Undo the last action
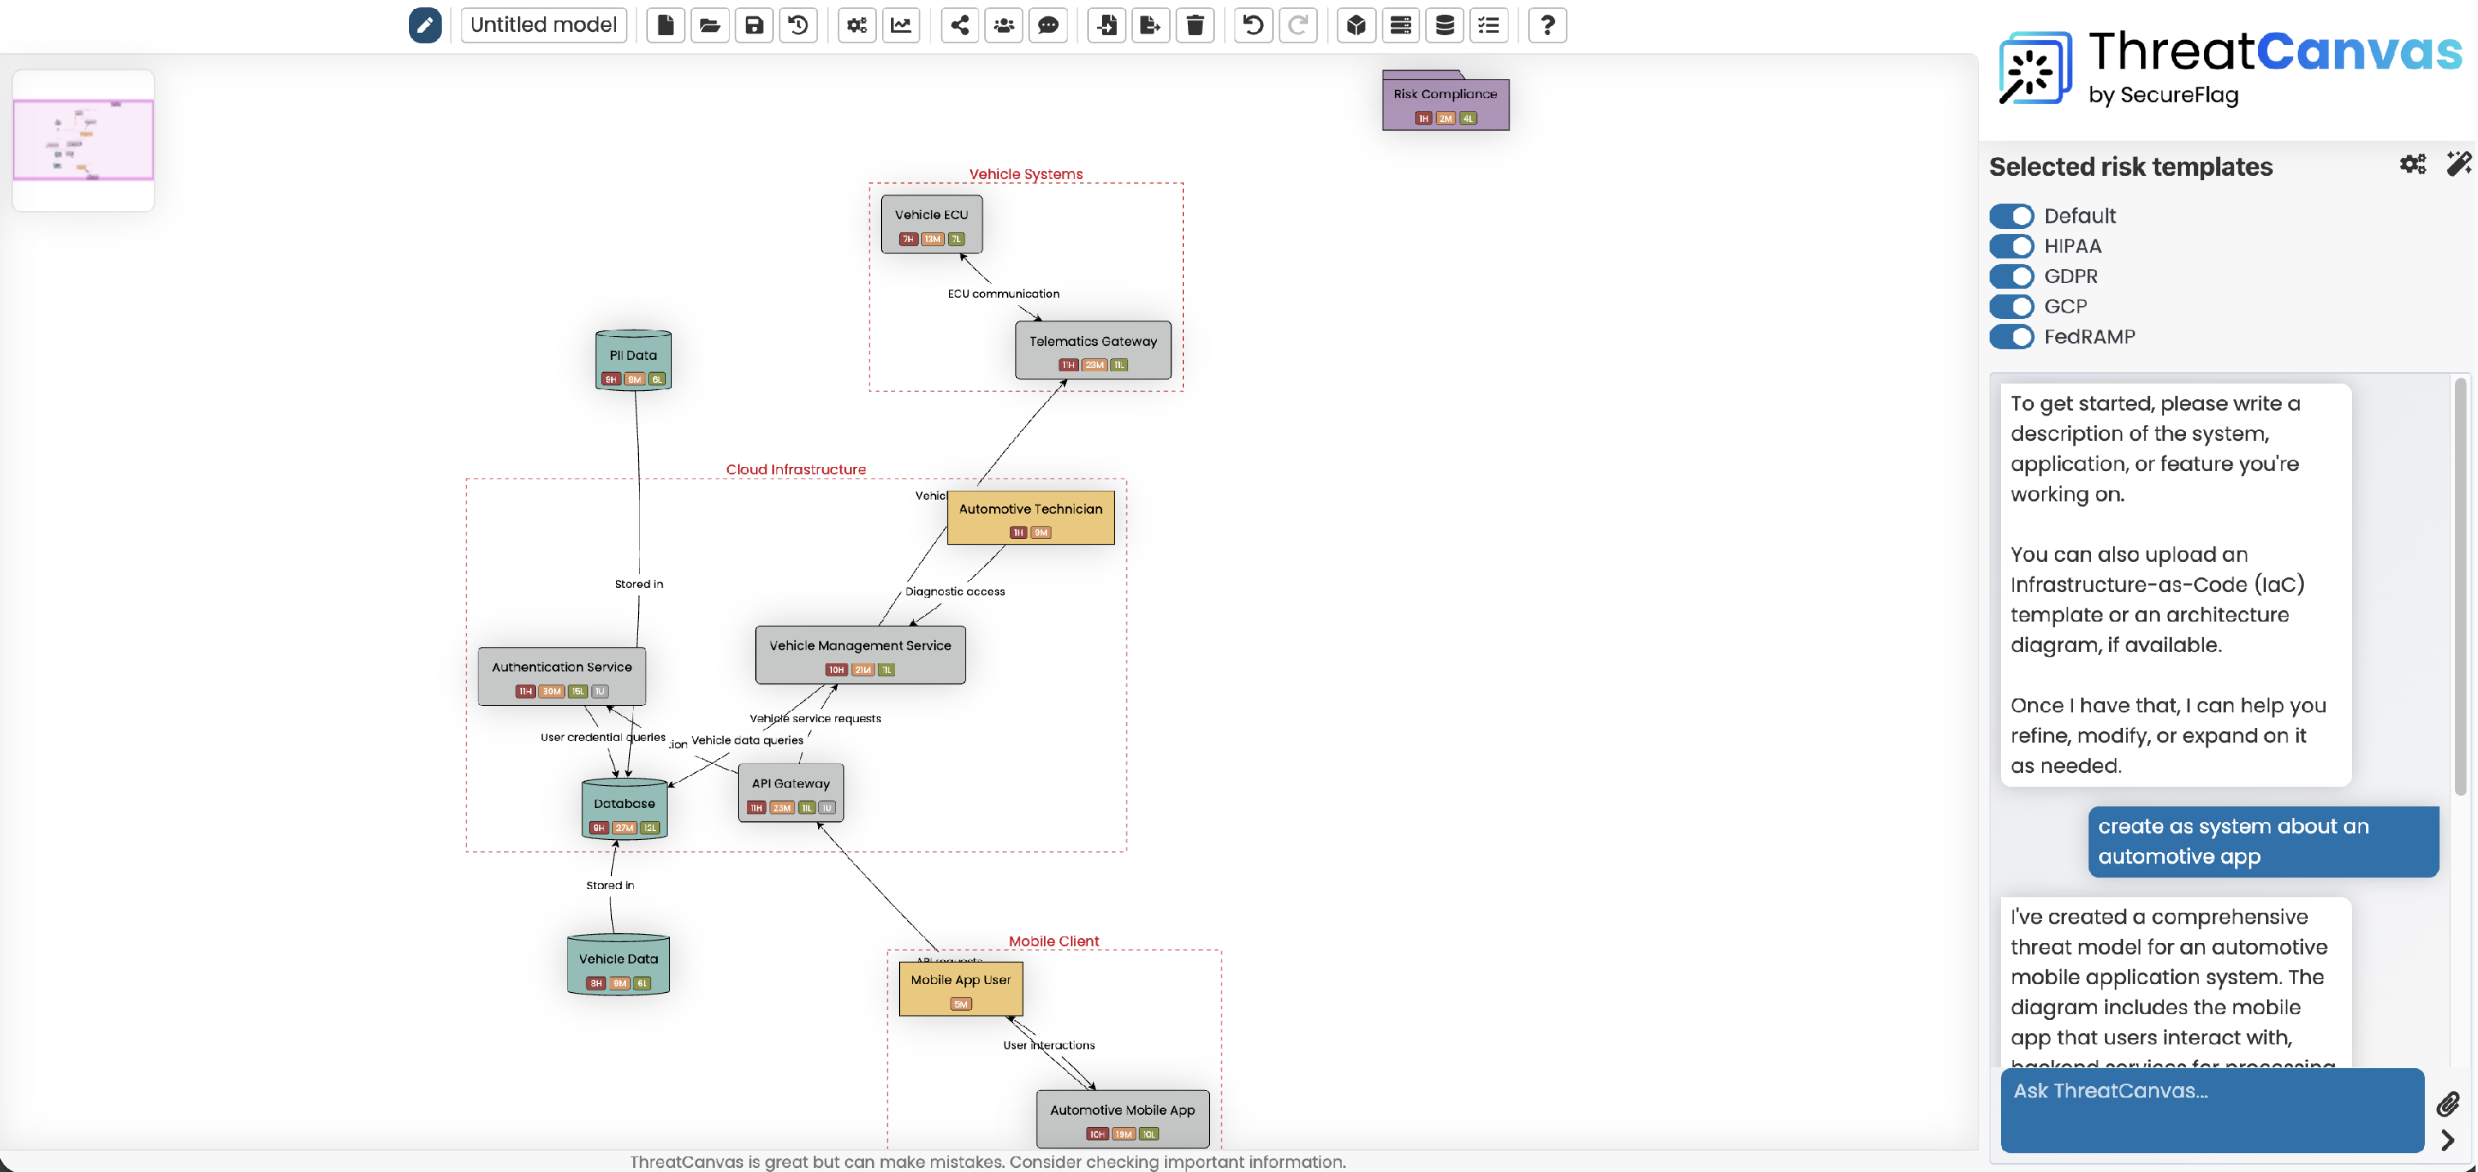The width and height of the screenshot is (2478, 1172). (x=1252, y=25)
